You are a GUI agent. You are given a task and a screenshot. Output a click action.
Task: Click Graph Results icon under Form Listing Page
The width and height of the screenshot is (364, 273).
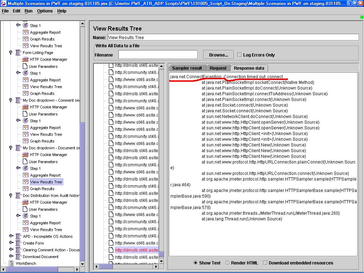[x=25, y=93]
